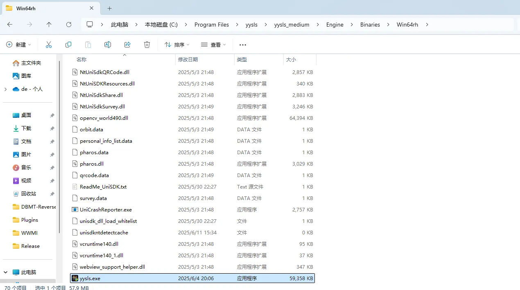Viewport: 520px width, 290px height.
Task: Open 音乐 music in sidebar
Action: [x=26, y=167]
